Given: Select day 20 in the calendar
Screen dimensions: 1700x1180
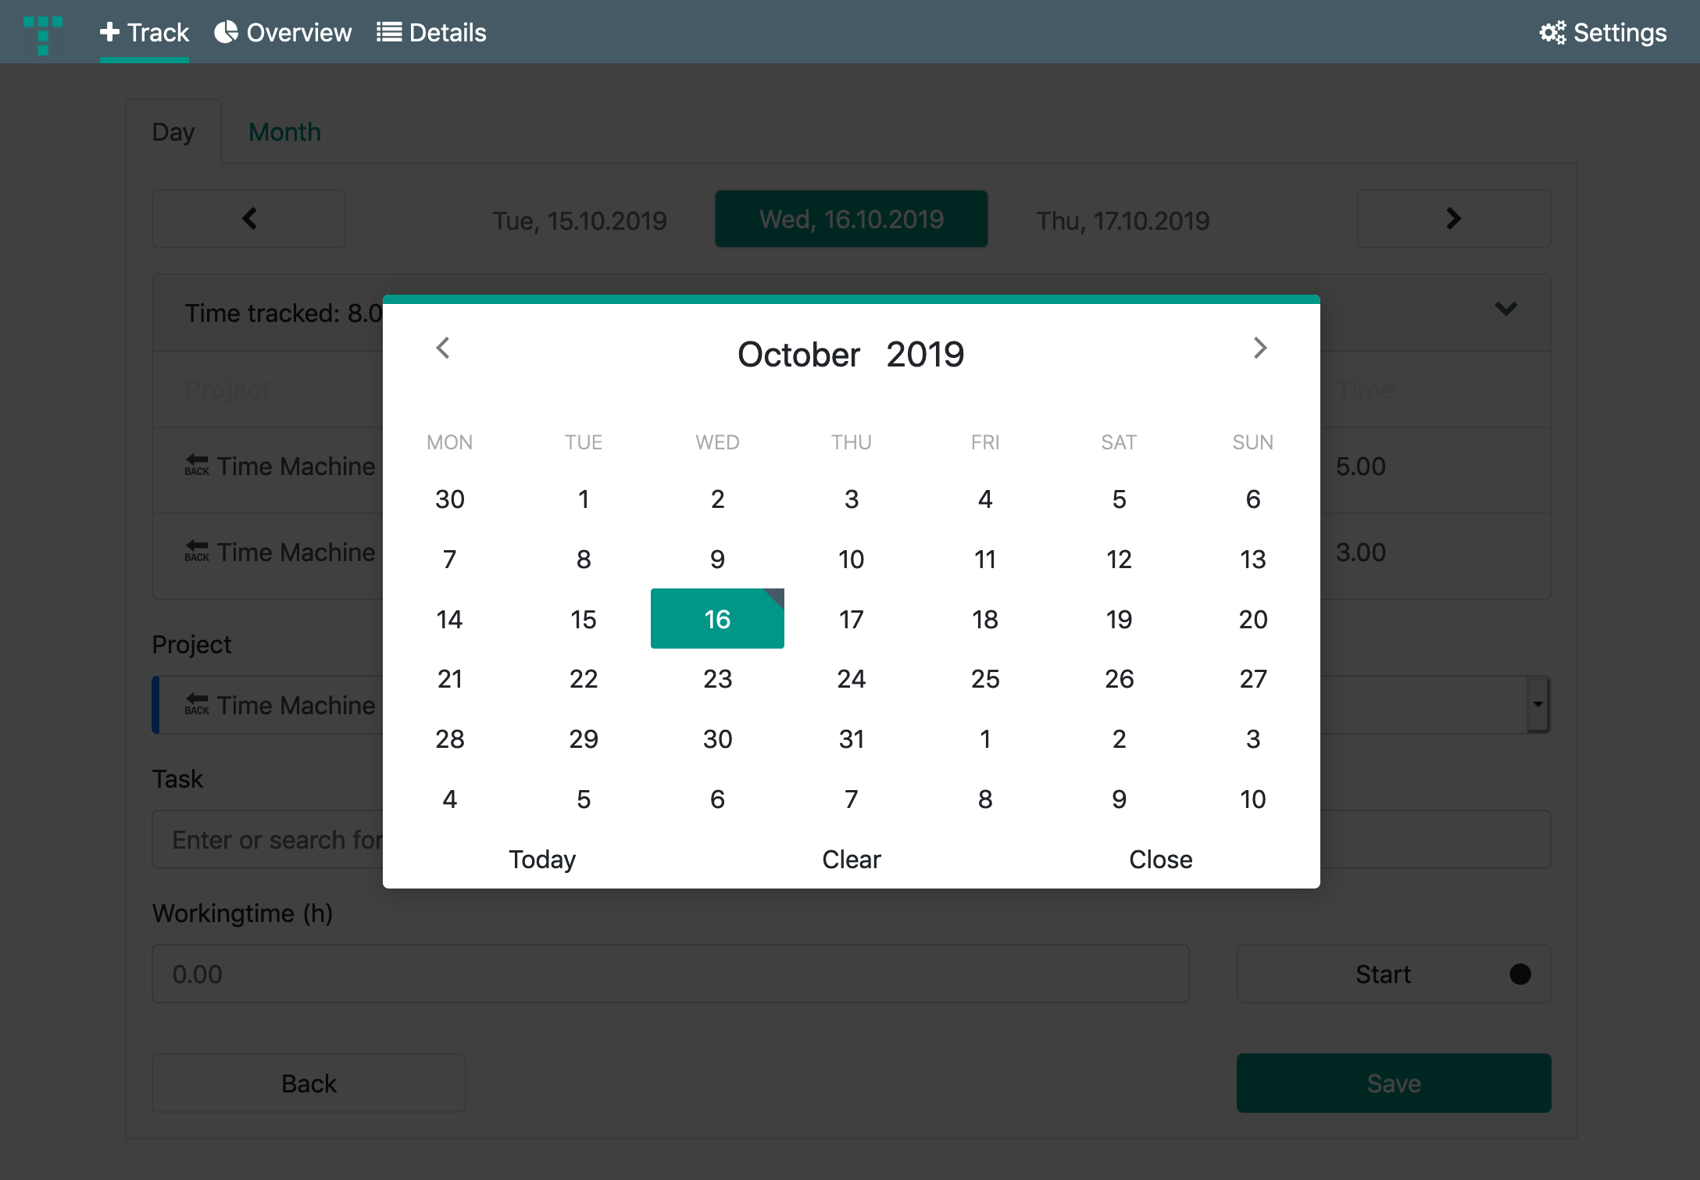Looking at the screenshot, I should click(x=1253, y=619).
